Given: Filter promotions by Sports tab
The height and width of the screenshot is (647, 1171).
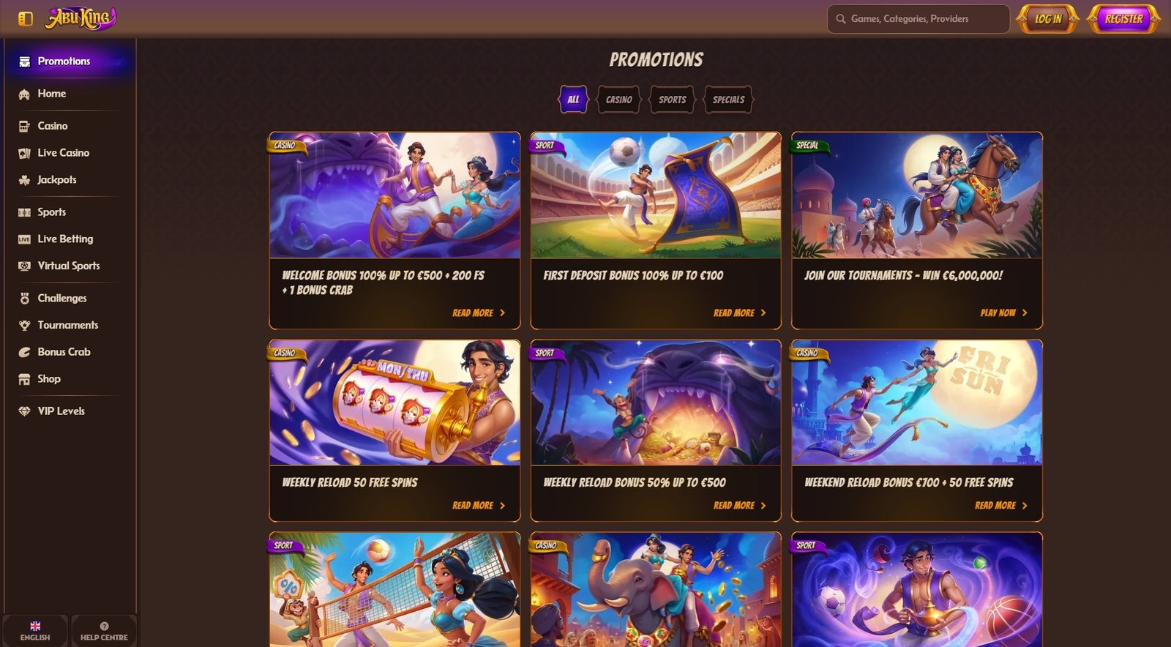Looking at the screenshot, I should tap(672, 100).
